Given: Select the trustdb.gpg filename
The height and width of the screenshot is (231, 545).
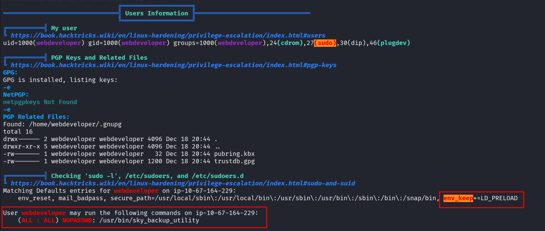Looking at the screenshot, I should pyautogui.click(x=234, y=161).
